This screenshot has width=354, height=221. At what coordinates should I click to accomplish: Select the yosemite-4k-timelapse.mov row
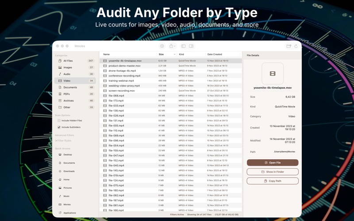(x=171, y=61)
